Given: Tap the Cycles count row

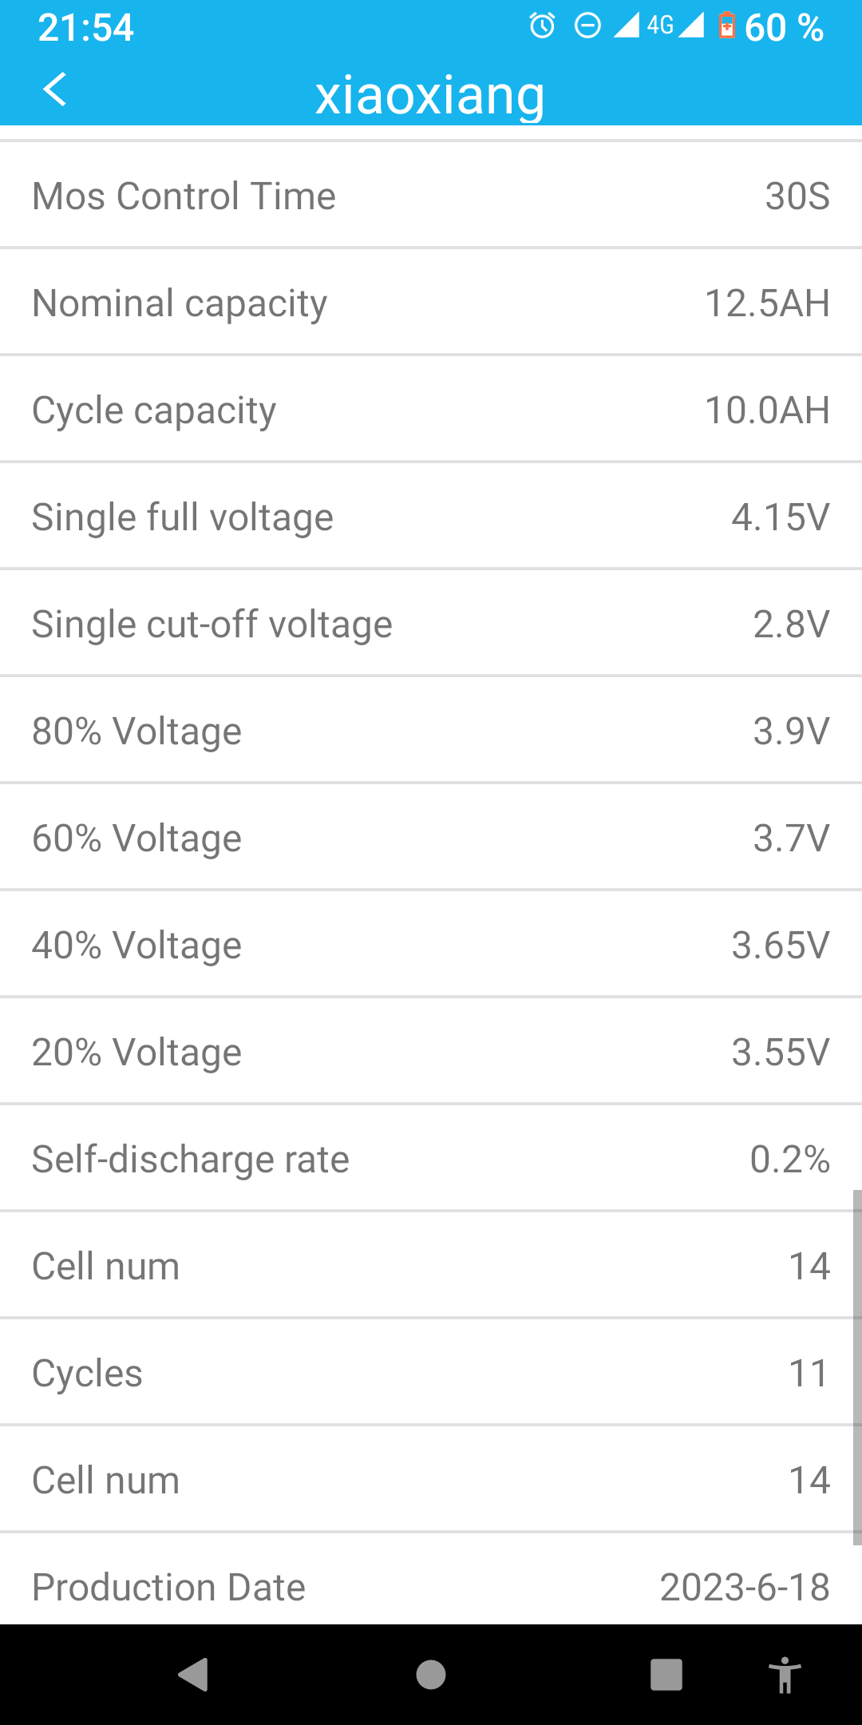Looking at the screenshot, I should (431, 1374).
